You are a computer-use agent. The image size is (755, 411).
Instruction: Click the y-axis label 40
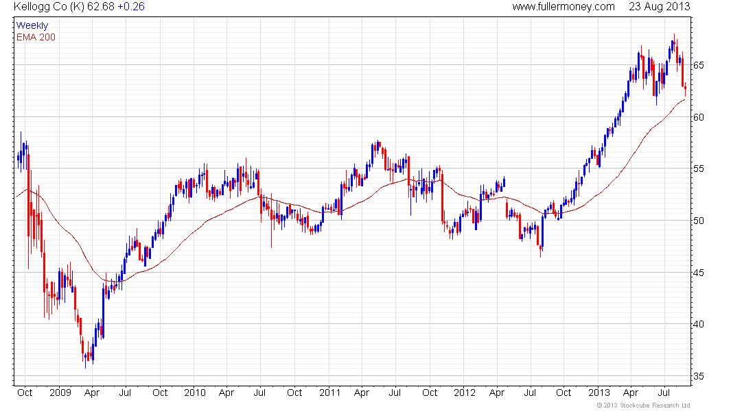pos(698,324)
